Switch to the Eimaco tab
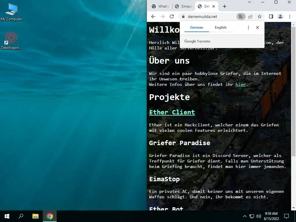Image resolution: width=296 pixels, height=222 pixels. point(184,6)
